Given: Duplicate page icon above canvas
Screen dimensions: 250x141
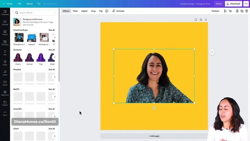Looking at the screenshot, I should click(x=201, y=20).
